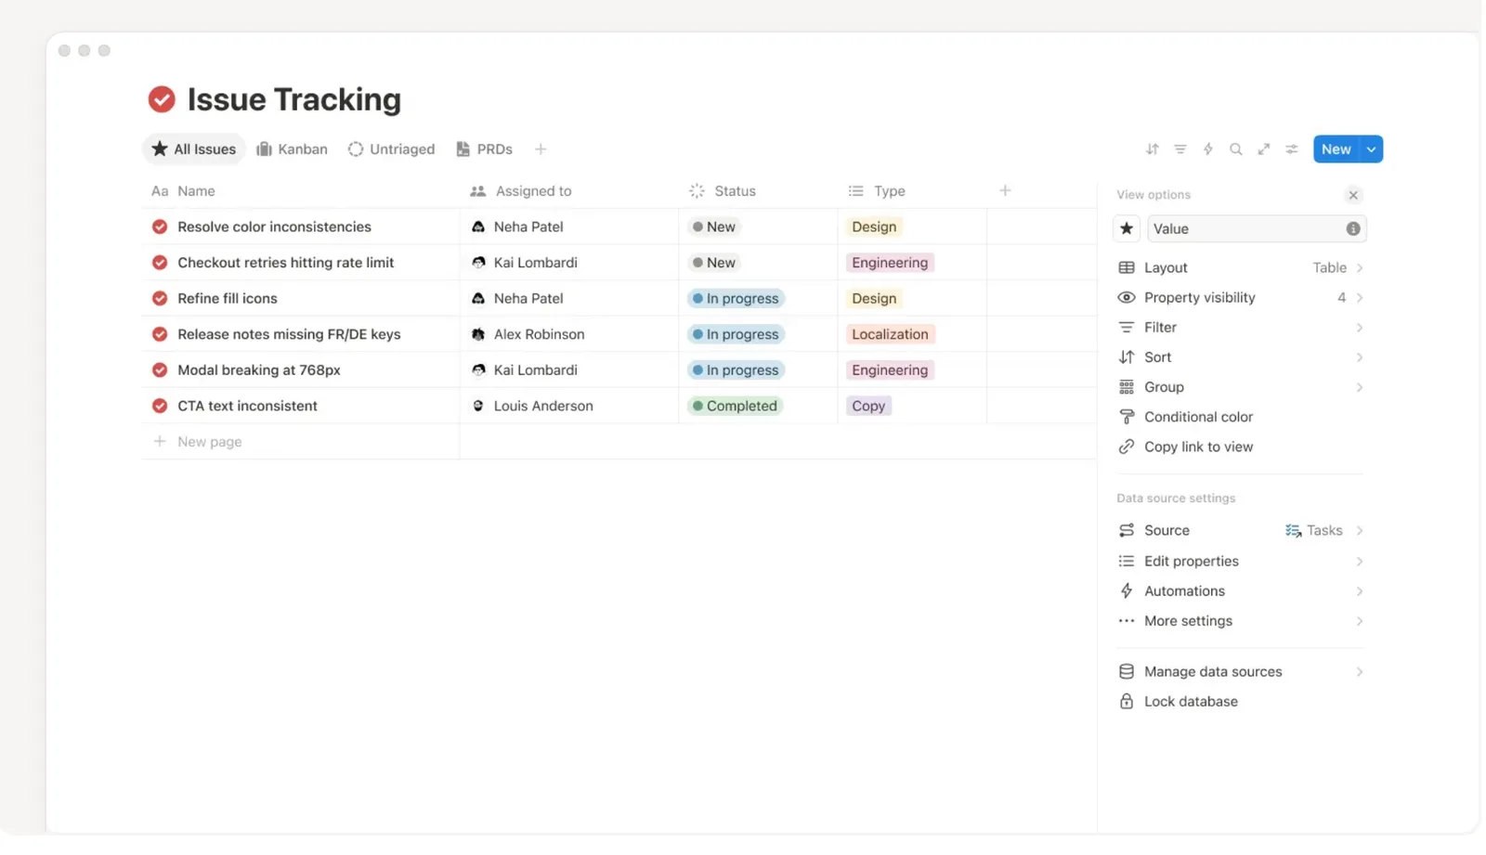
Task: Expand the Group option
Action: [x=1241, y=387]
